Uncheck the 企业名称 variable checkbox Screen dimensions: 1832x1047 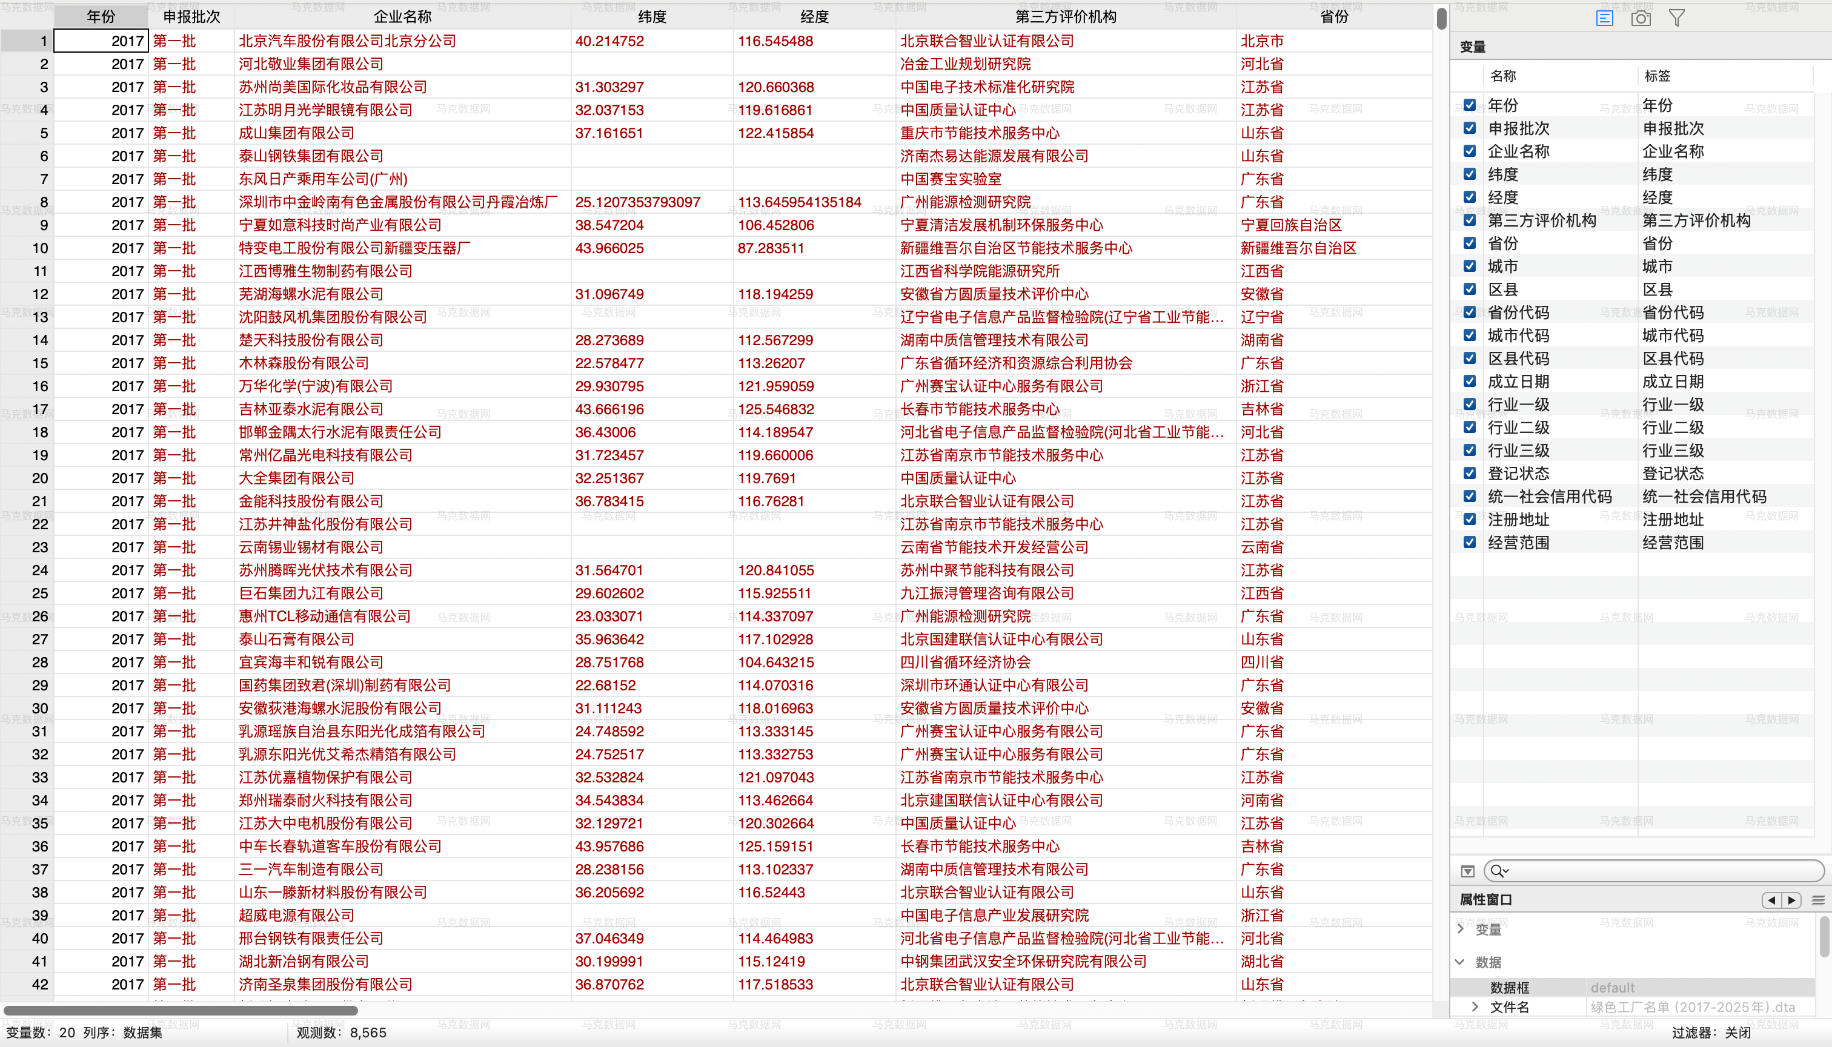[x=1470, y=151]
